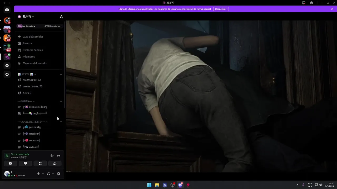Open user settings gear

point(59,174)
